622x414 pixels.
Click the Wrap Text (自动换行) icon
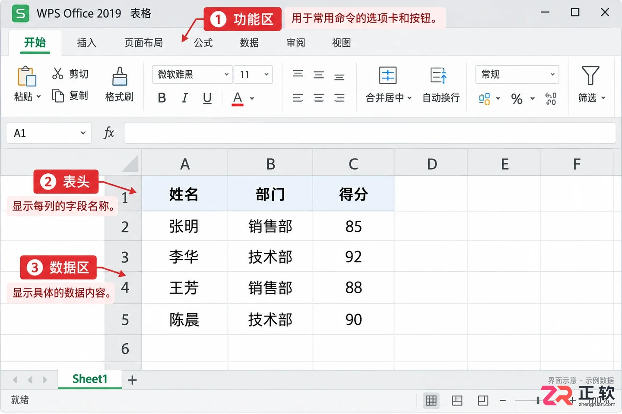[x=439, y=75]
